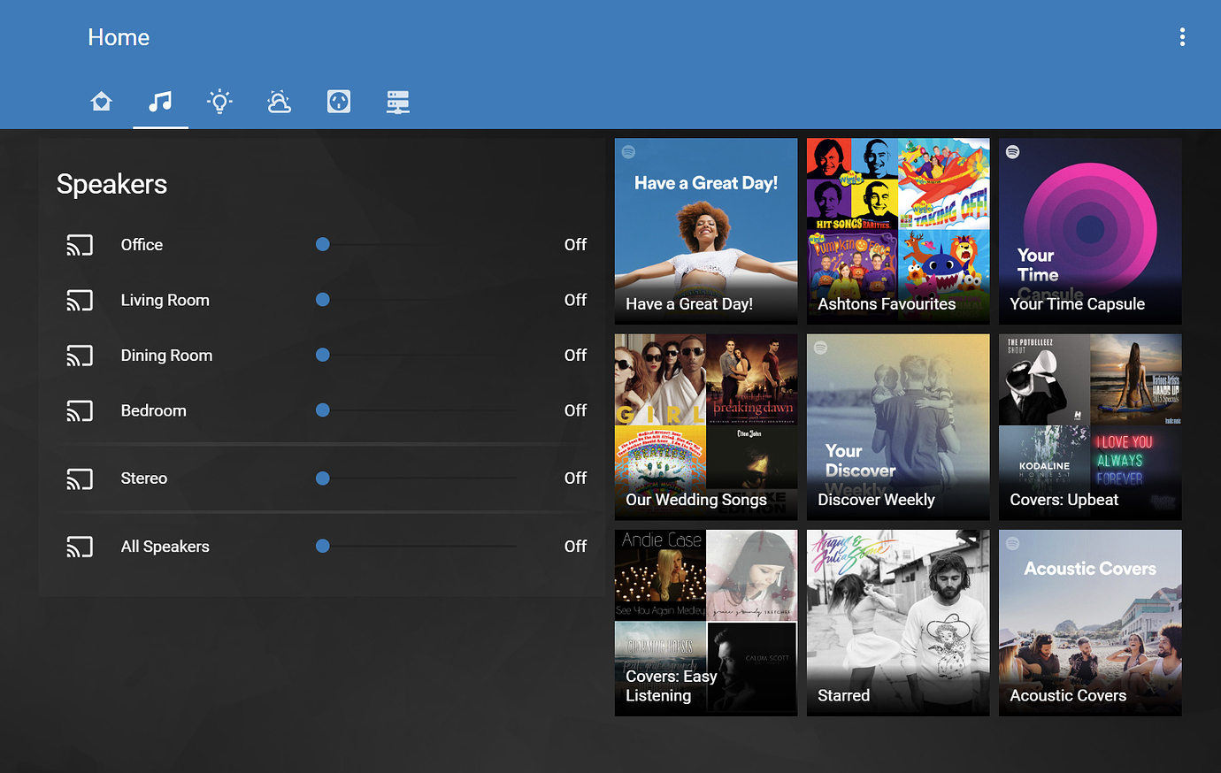Select the power outlet section icon
The image size is (1221, 773).
(x=339, y=102)
